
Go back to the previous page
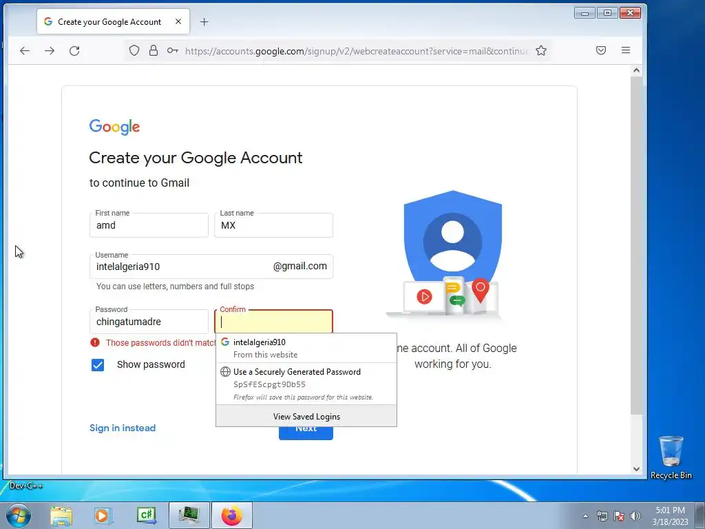coord(25,51)
